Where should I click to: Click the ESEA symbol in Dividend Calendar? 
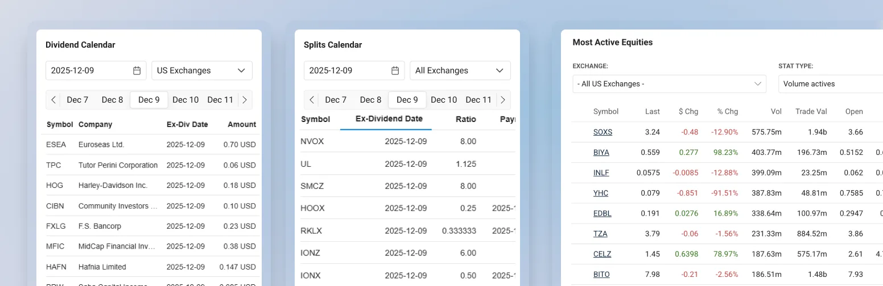[x=56, y=145]
